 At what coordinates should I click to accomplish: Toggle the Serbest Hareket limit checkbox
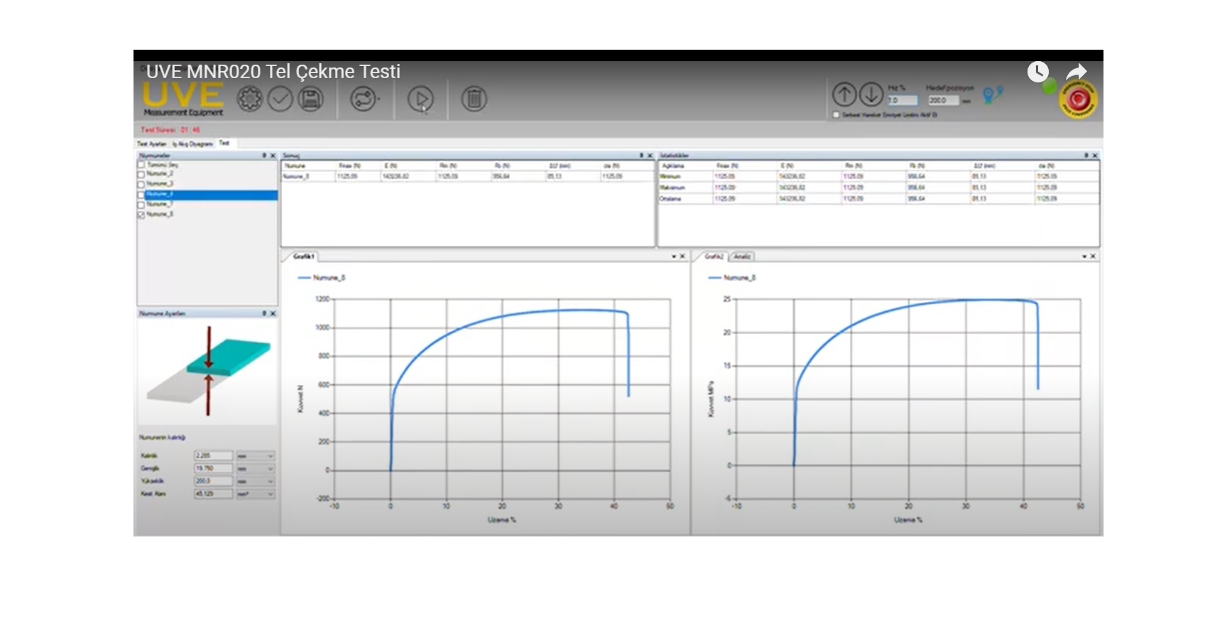836,114
